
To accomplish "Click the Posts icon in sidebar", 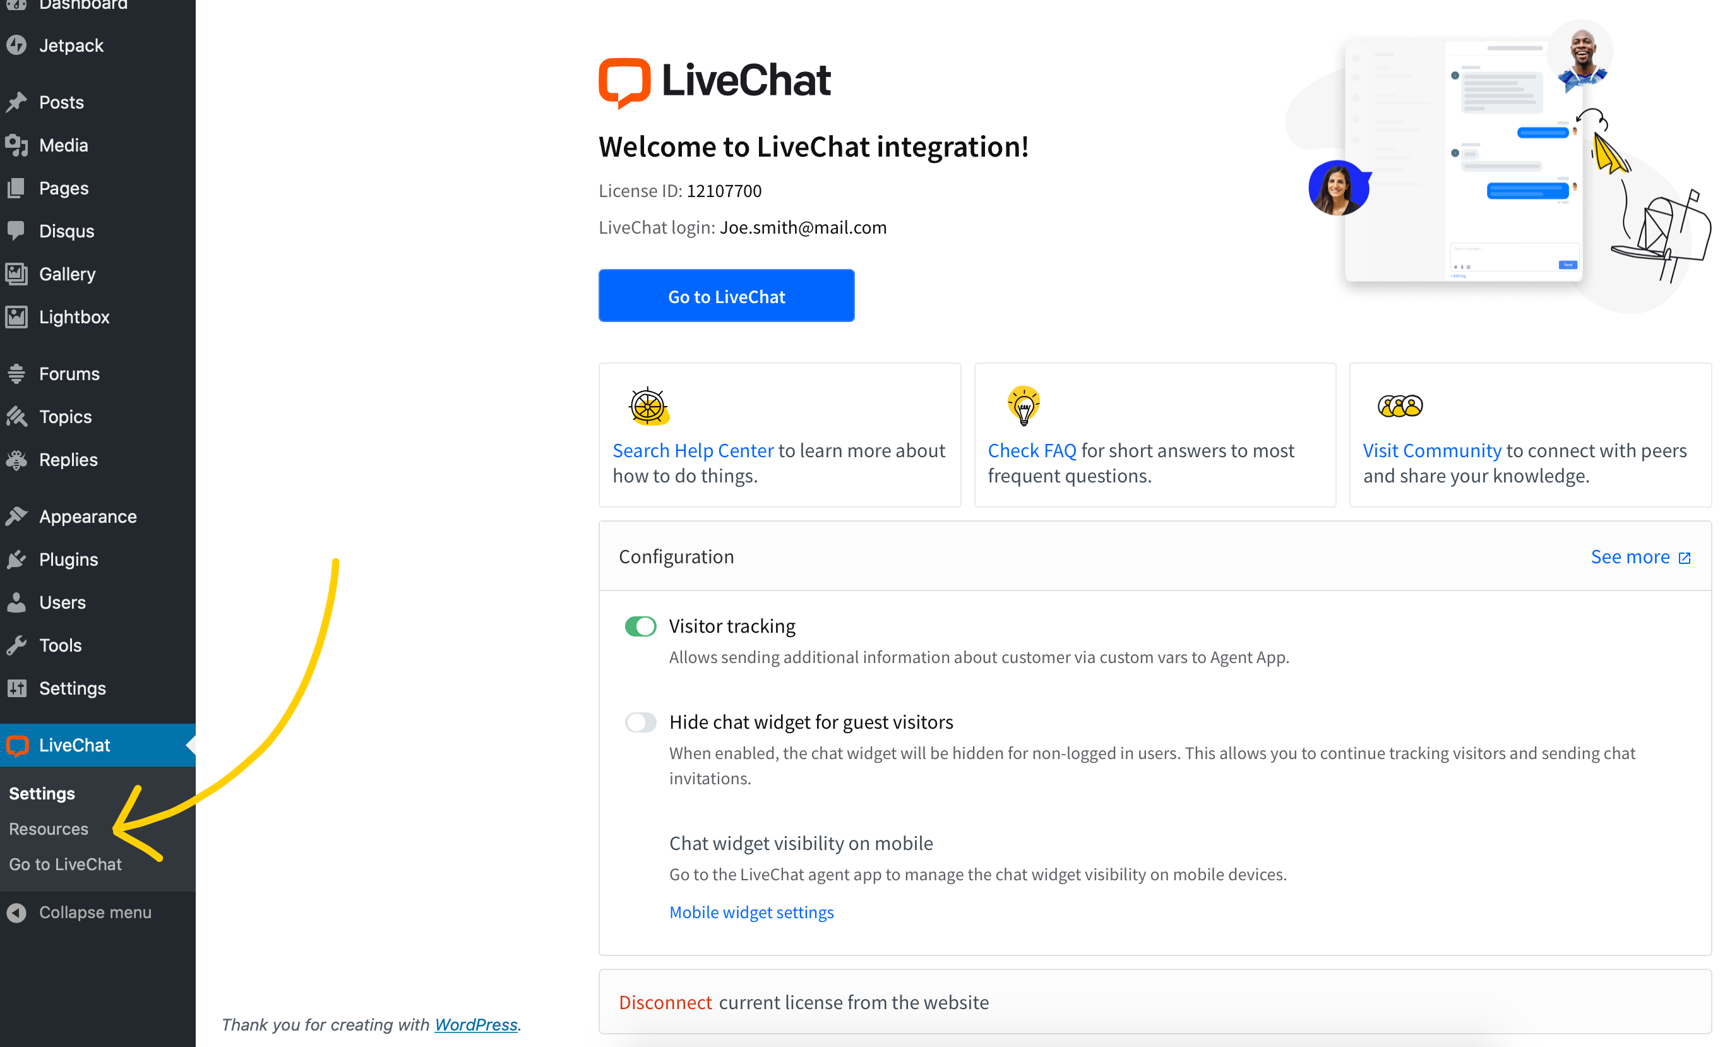I will (x=18, y=101).
